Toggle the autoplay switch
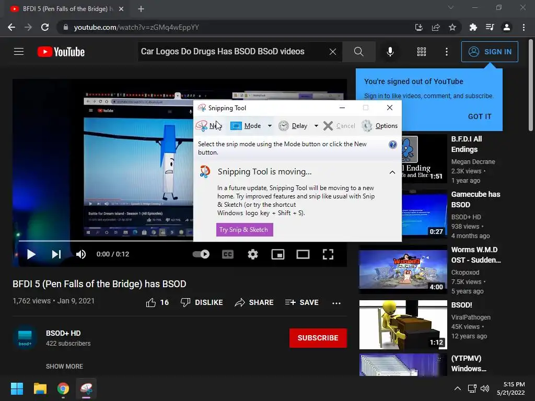 [201, 254]
